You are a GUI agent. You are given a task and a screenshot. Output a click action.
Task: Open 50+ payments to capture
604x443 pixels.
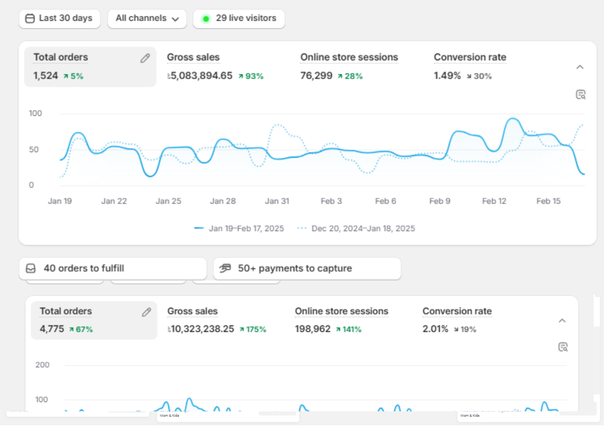307,268
